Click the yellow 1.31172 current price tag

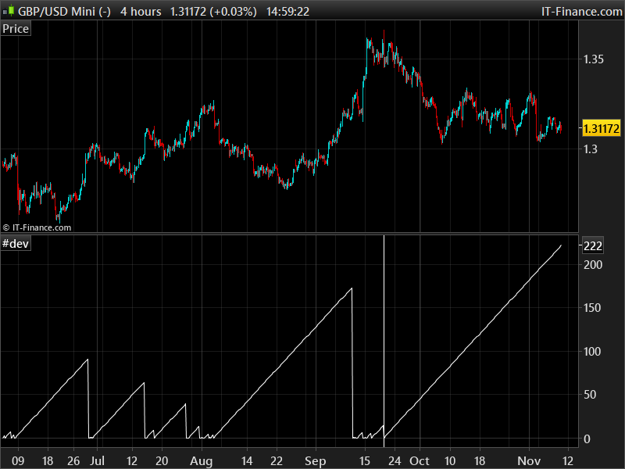tap(602, 128)
